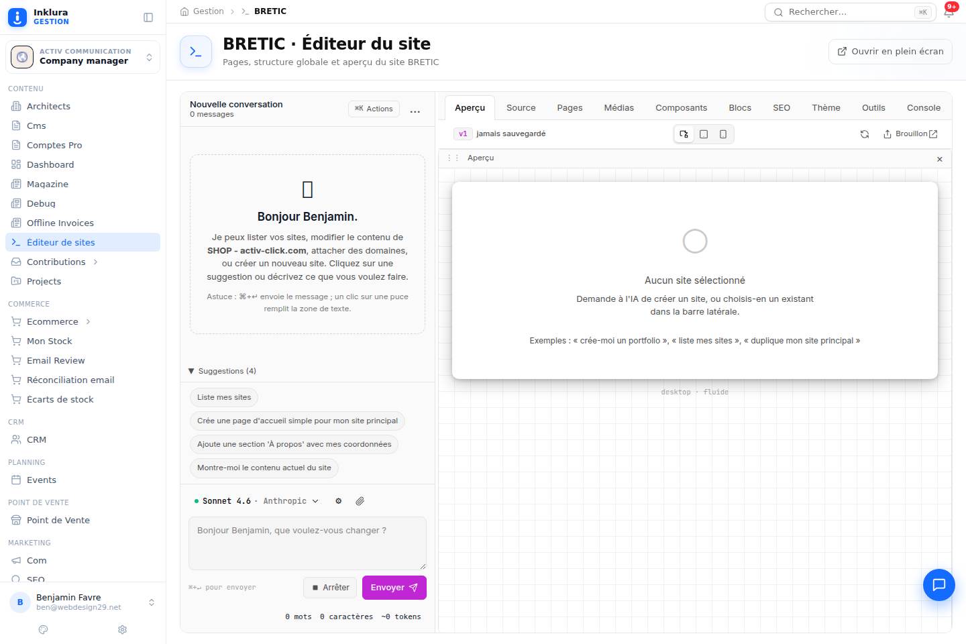This screenshot has width=966, height=644.
Task: Open the Benjamin Favre user menu
Action: pyautogui.click(x=83, y=602)
